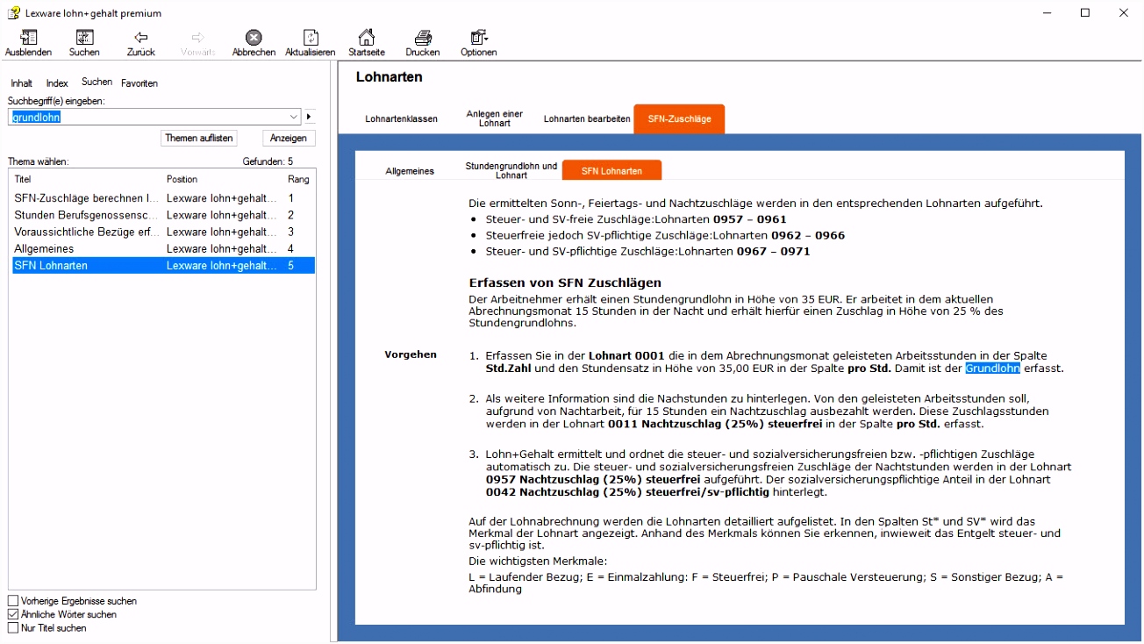Open the Suchen toolbar icon
Image resolution: width=1144 pixels, height=644 pixels.
tap(84, 38)
